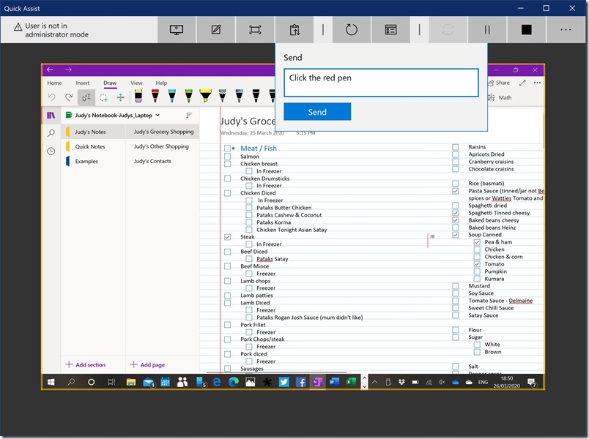
Task: Expand Judy's Notebook dropdown
Action: pyautogui.click(x=158, y=115)
